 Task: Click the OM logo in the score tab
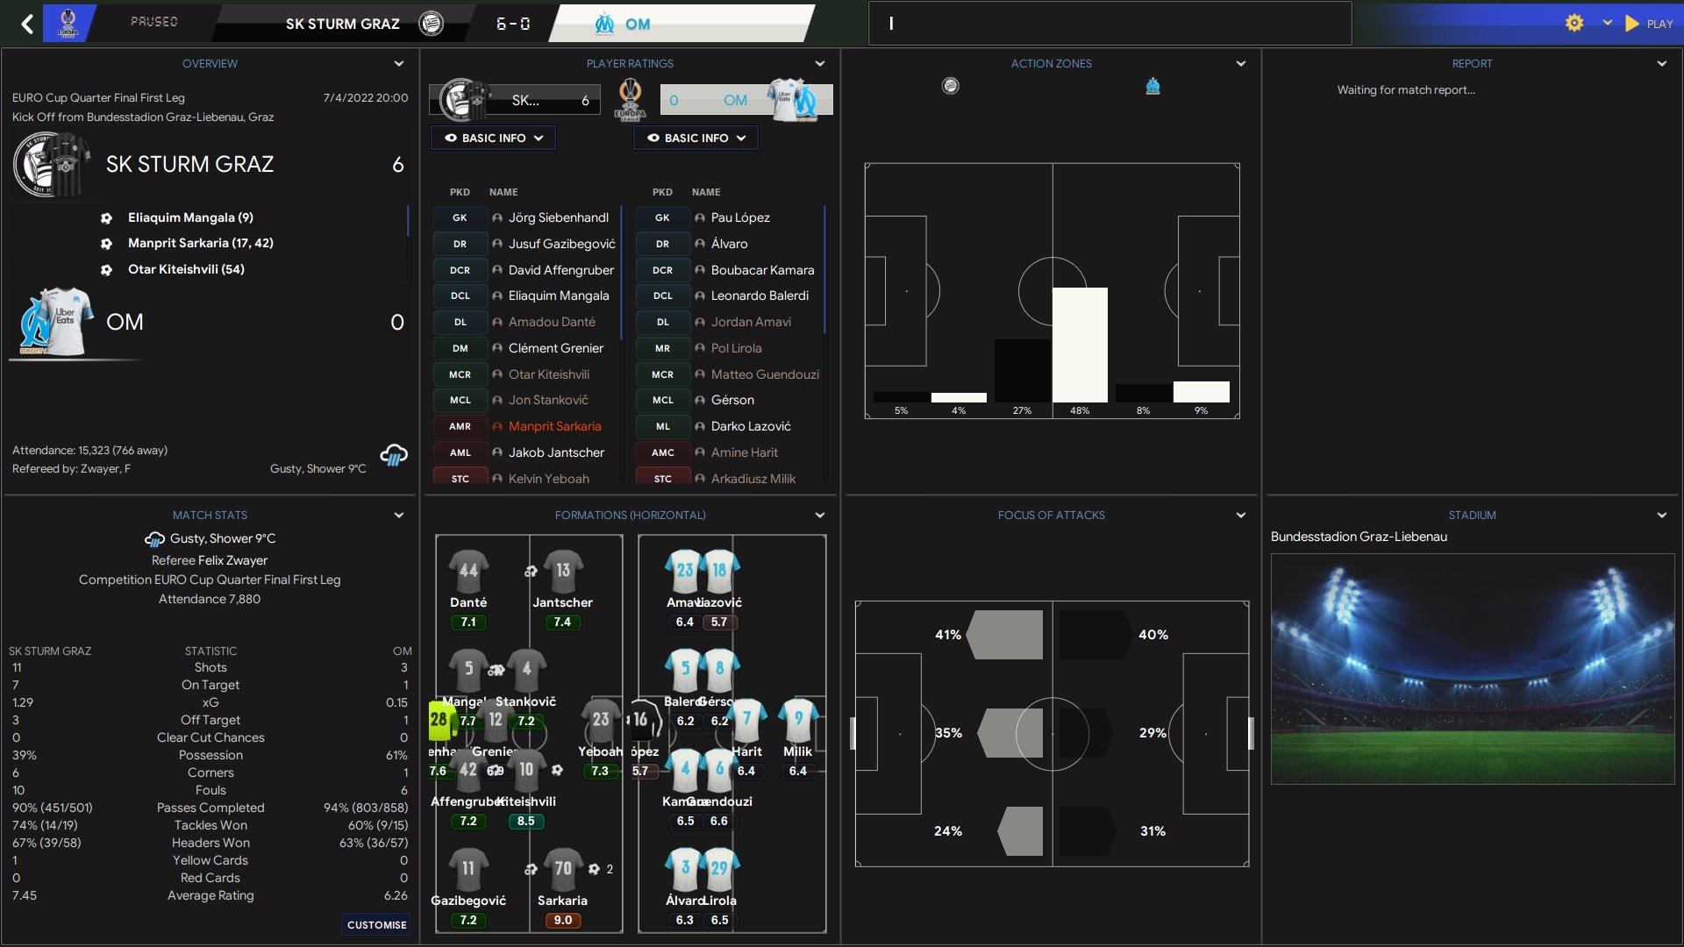(x=604, y=25)
